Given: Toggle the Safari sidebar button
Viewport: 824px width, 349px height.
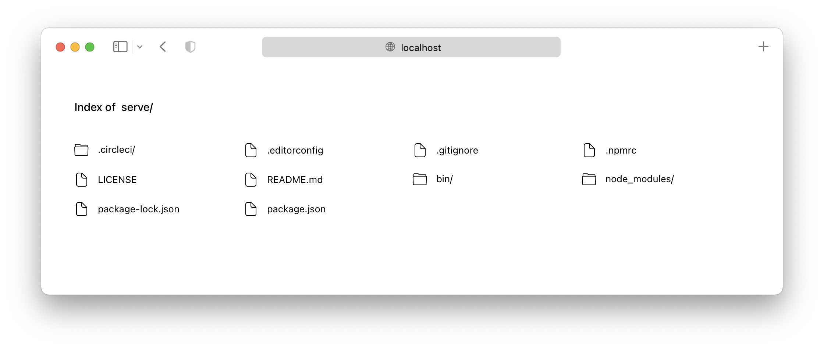Looking at the screenshot, I should click(x=120, y=47).
